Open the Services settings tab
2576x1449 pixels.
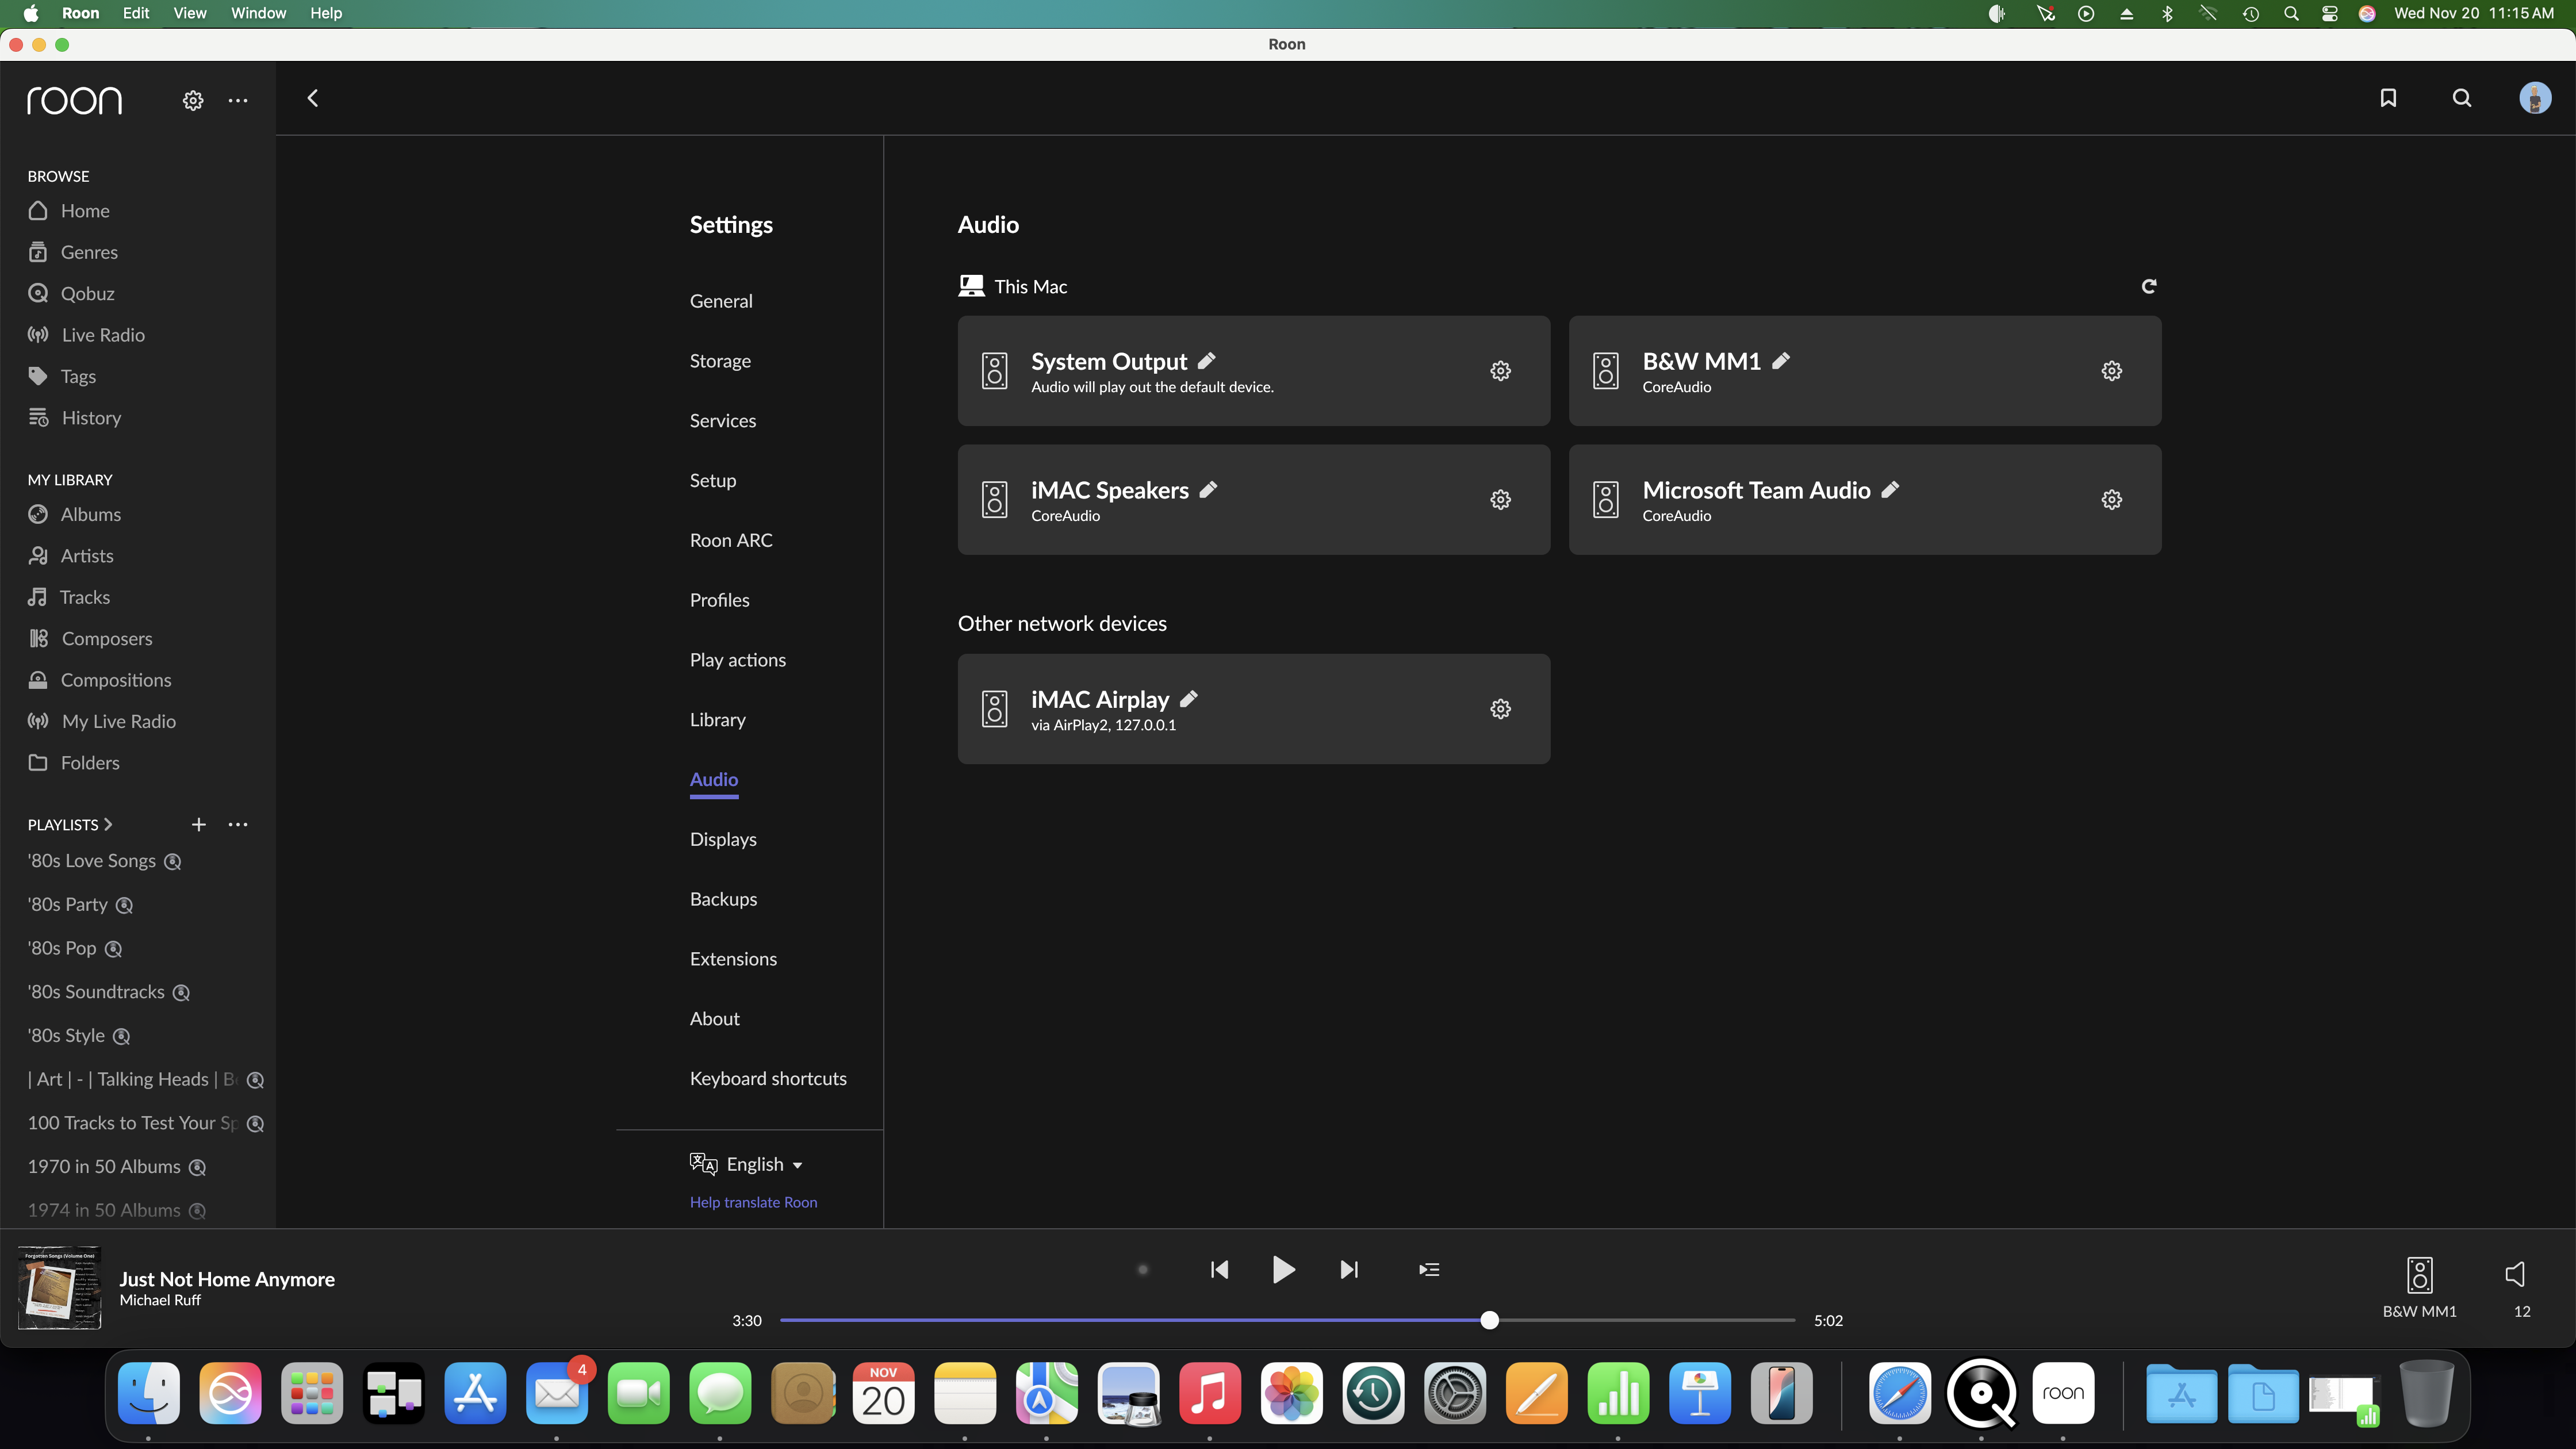coord(722,421)
